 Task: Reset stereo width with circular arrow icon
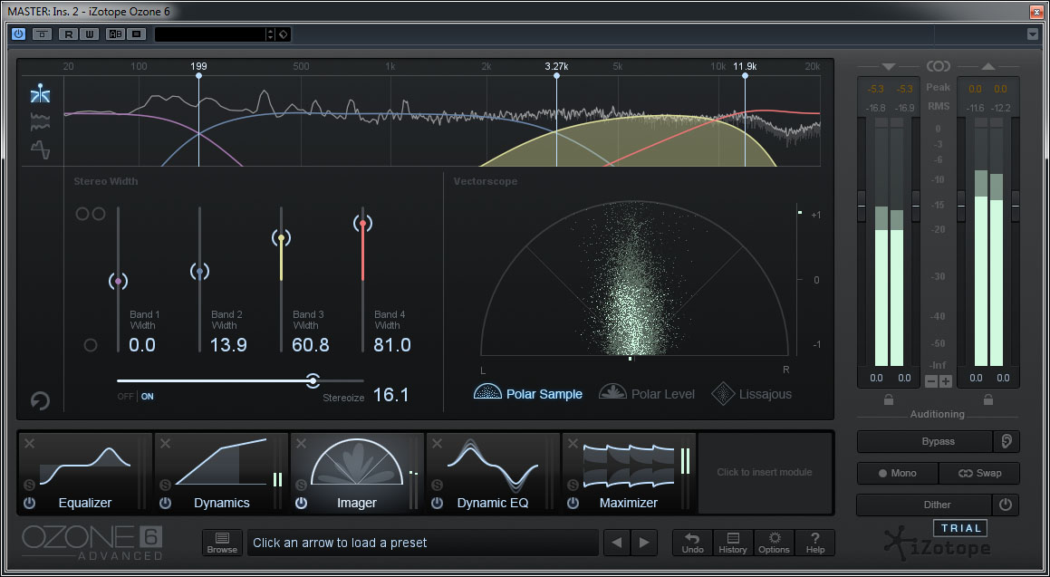[x=40, y=400]
